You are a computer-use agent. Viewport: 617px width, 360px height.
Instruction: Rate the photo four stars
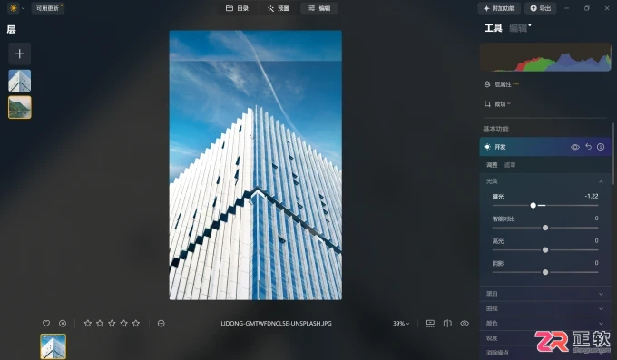click(124, 324)
